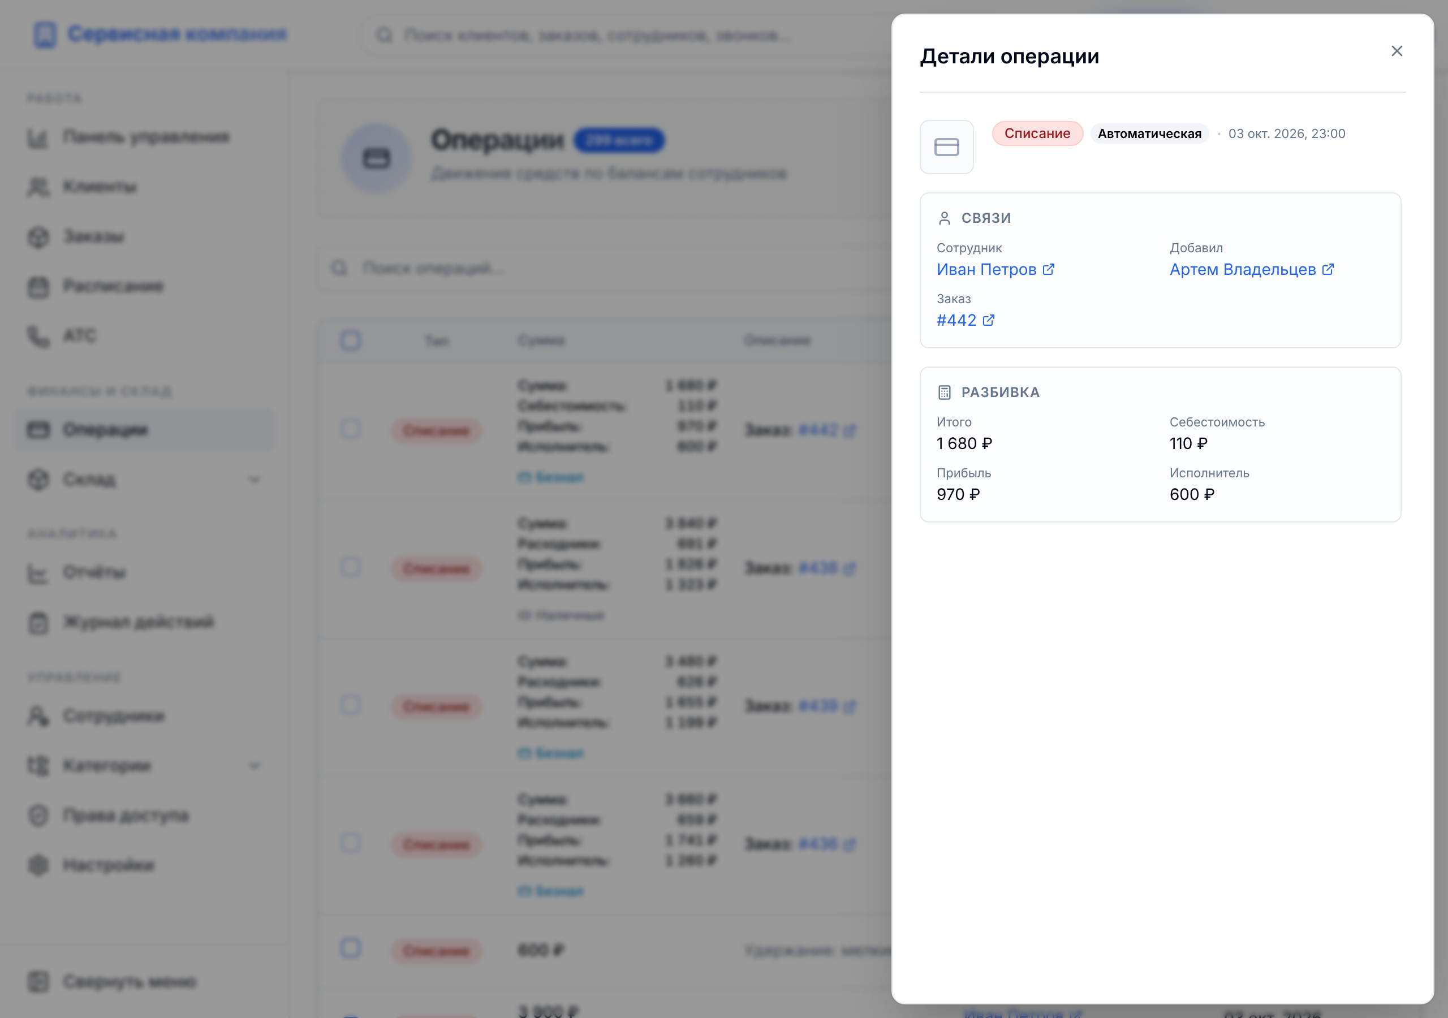Click the calculator icon next to Разбивка
The height and width of the screenshot is (1018, 1448).
(x=944, y=392)
